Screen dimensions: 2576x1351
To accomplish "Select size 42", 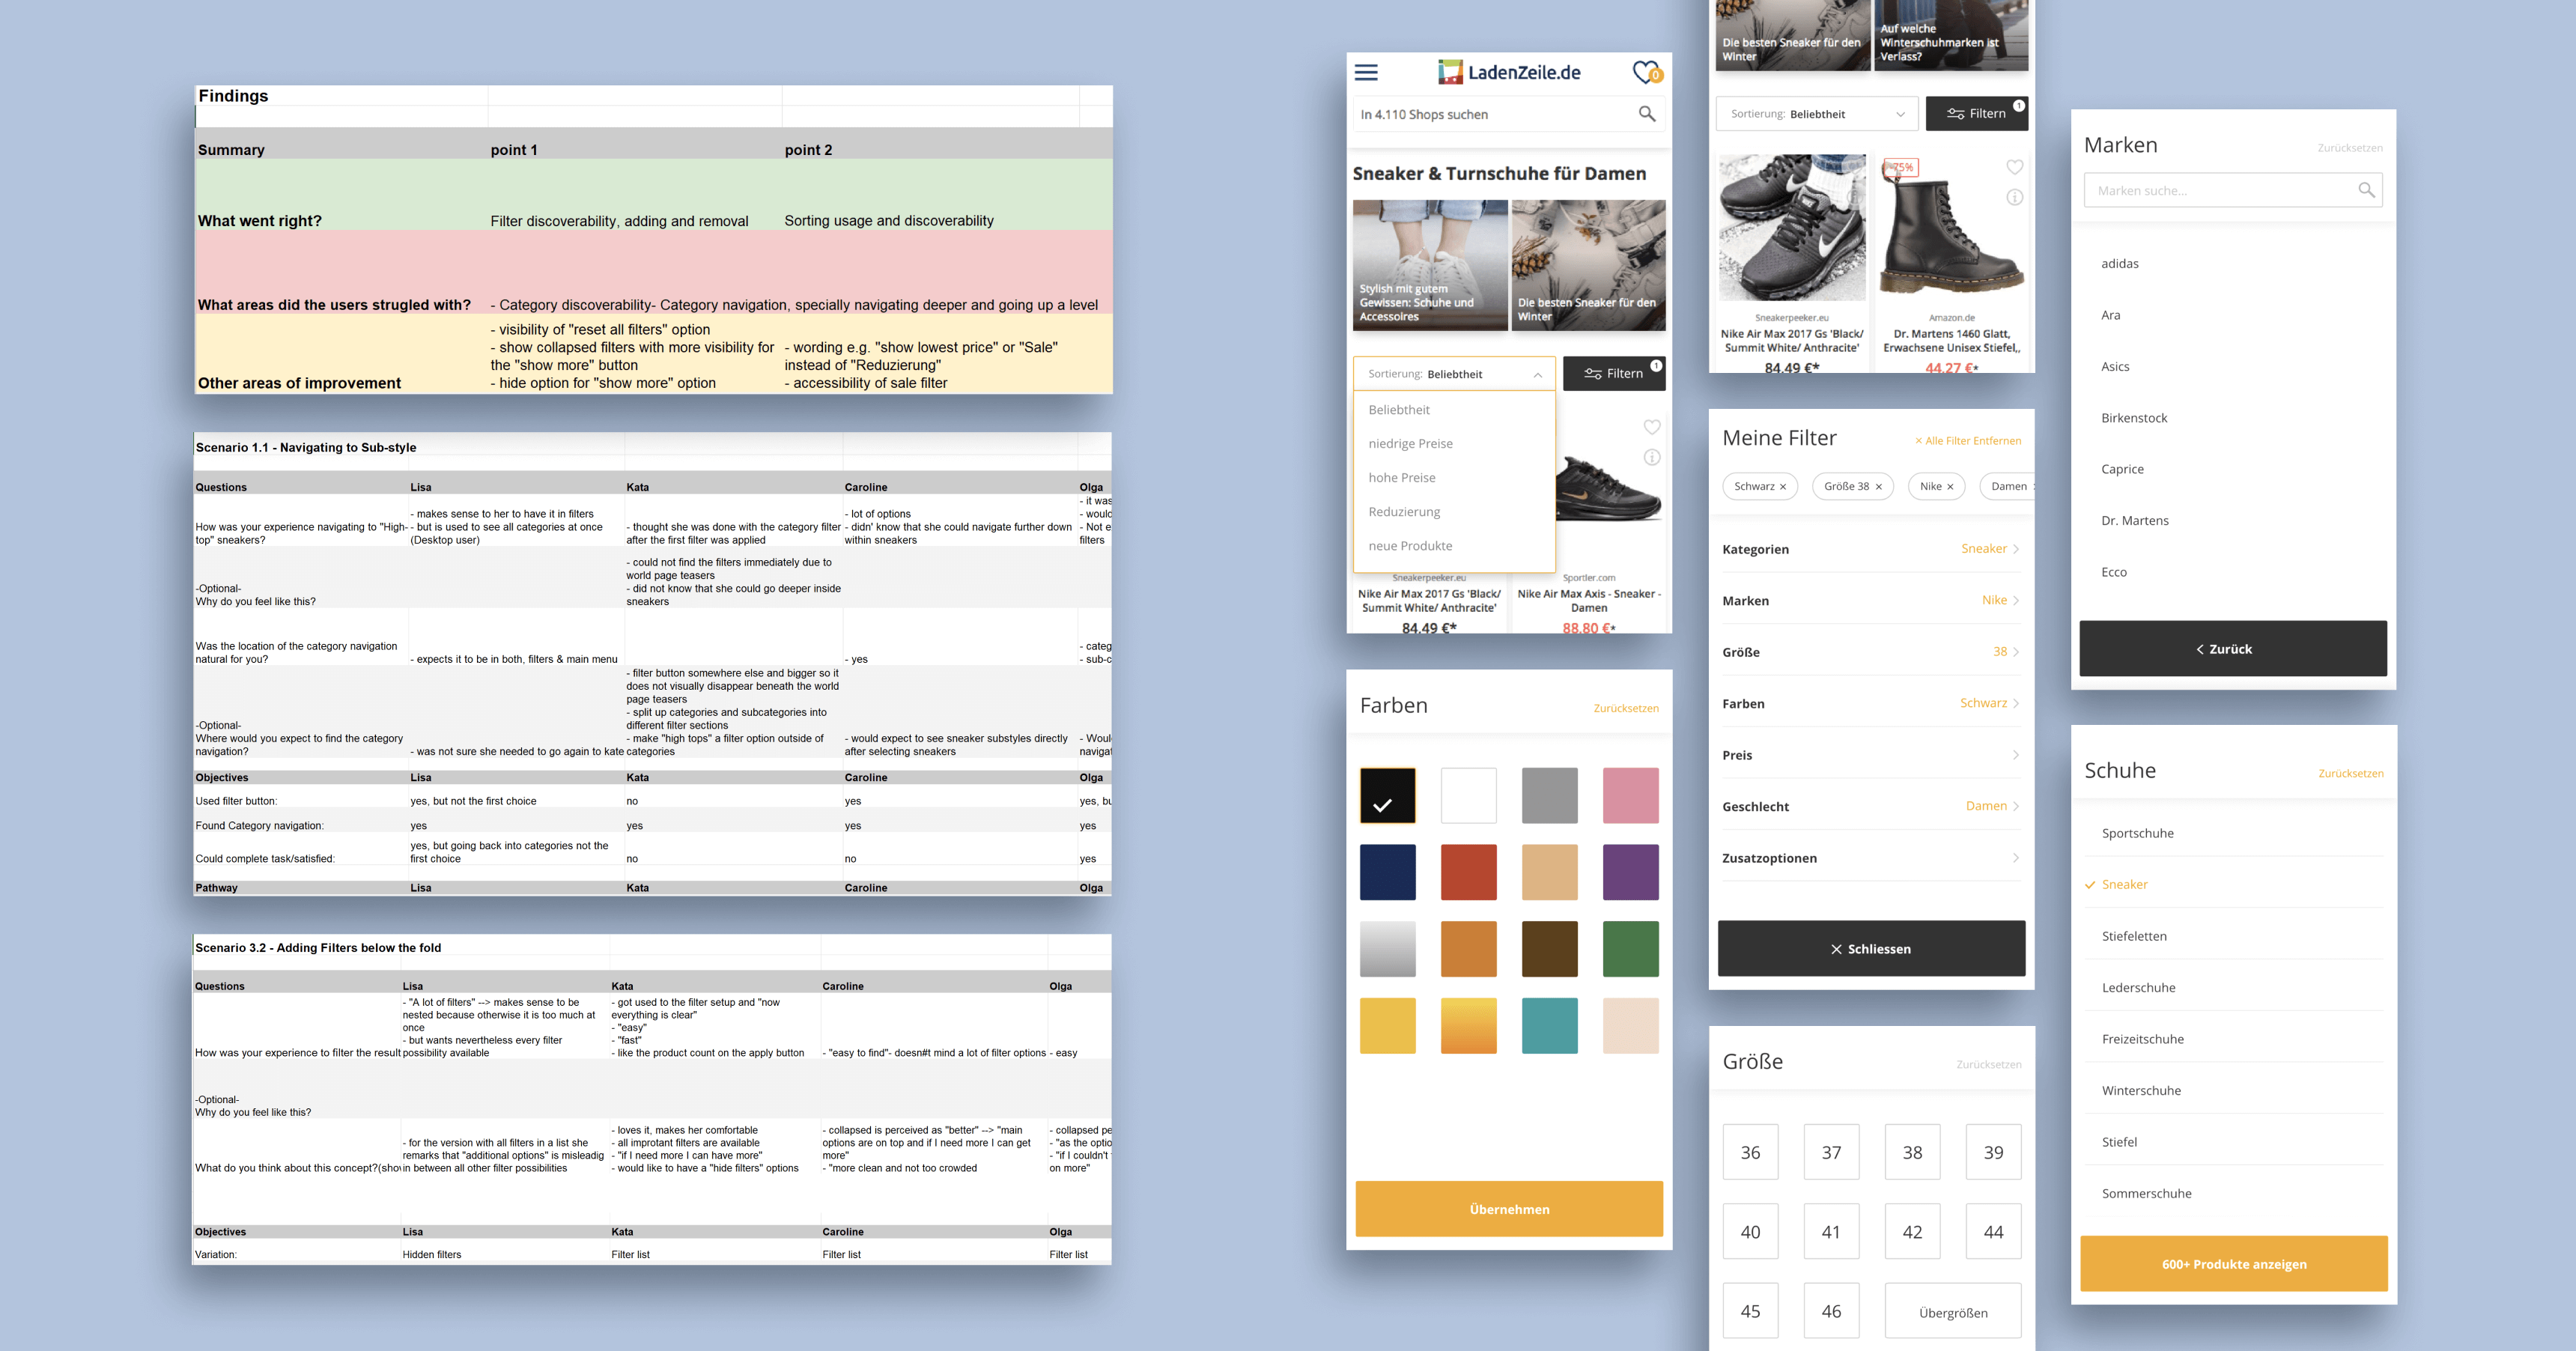I will click(1912, 1232).
